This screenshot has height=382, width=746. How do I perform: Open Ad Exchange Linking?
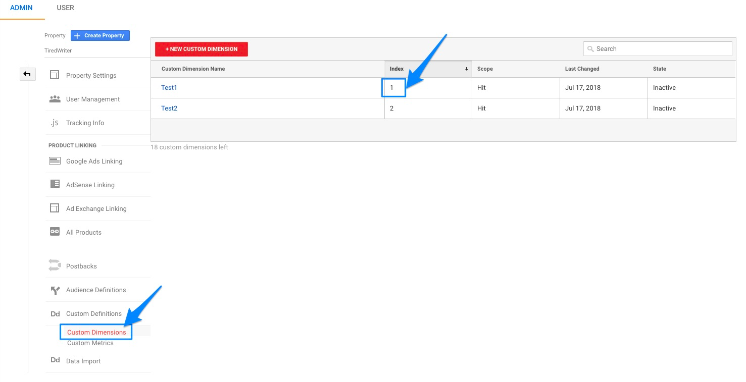pos(96,209)
